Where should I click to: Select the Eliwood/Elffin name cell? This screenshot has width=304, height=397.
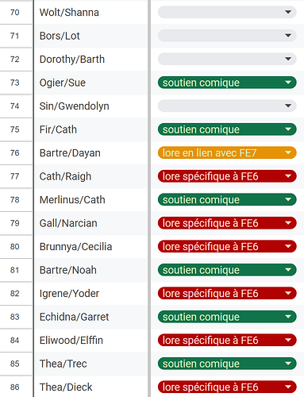(91, 340)
